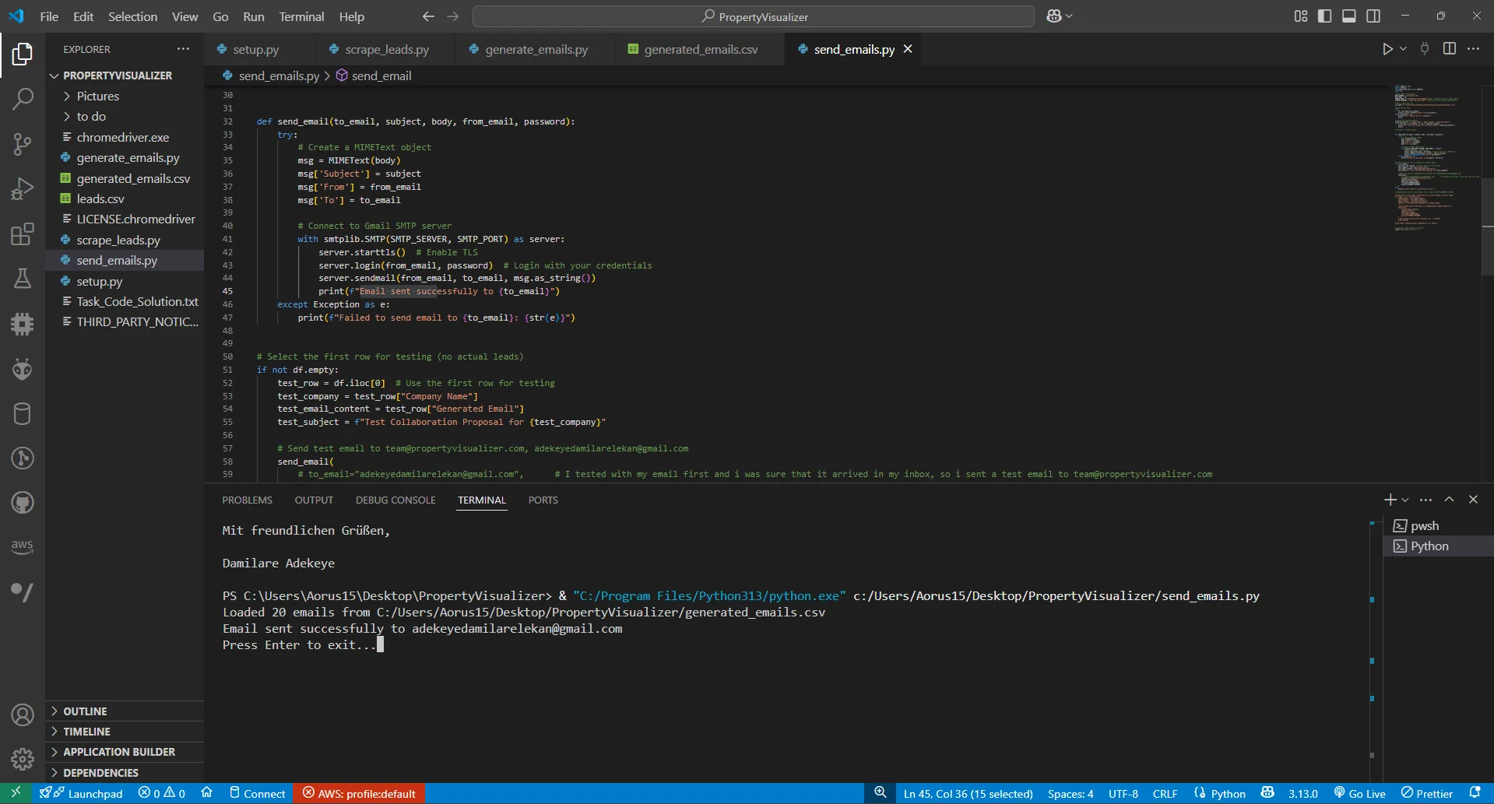Toggle the Primary Side Bar visibility
Viewport: 1494px width, 804px height.
pos(1324,16)
